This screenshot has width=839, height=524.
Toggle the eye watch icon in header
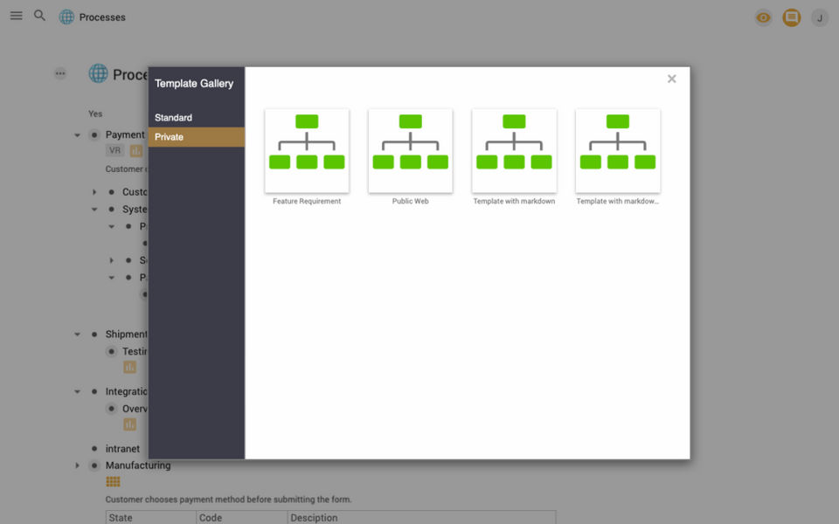[x=764, y=17]
